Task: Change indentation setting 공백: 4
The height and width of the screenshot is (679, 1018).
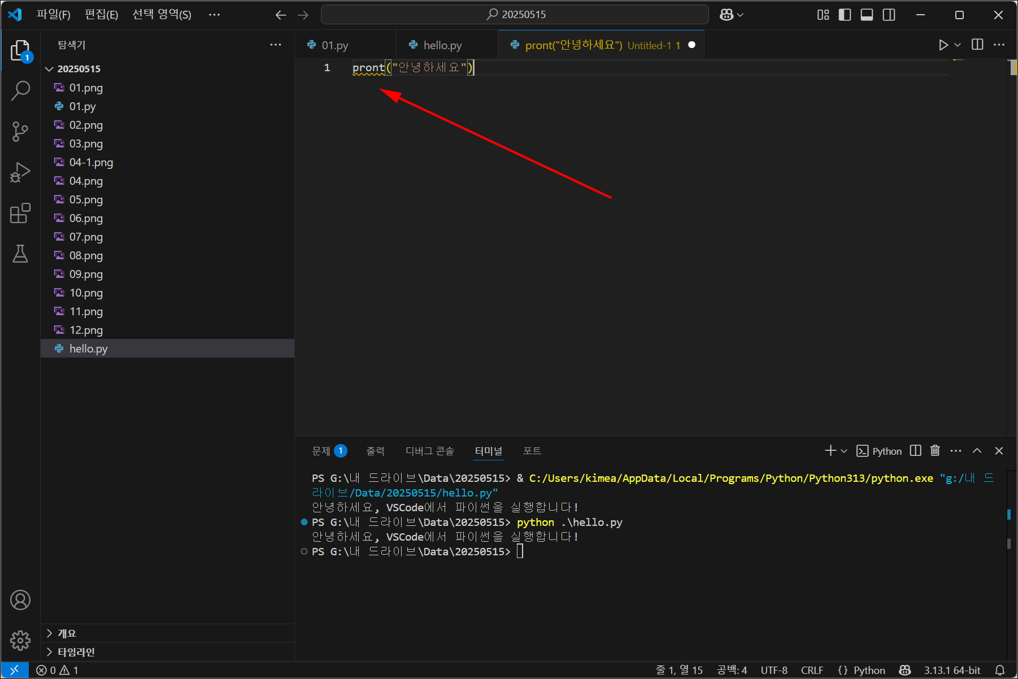Action: (732, 670)
